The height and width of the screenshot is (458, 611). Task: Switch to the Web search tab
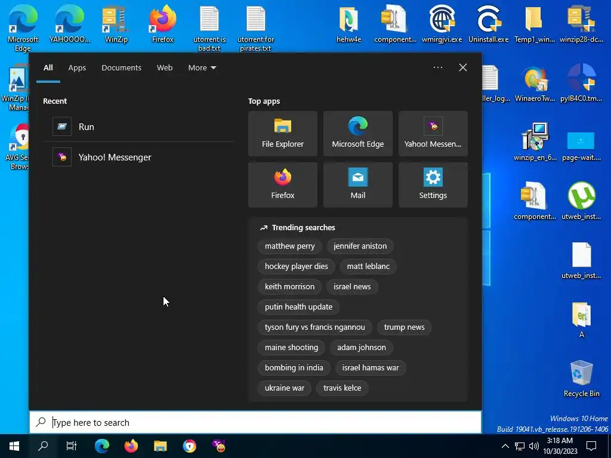pos(165,68)
